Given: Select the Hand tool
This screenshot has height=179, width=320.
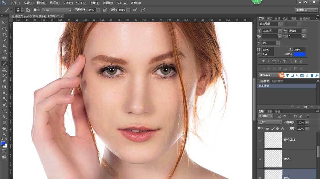Looking at the screenshot, I should [x=4, y=128].
